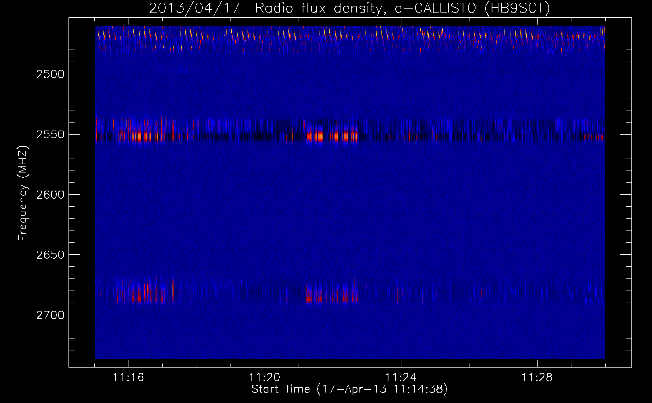Click the "Frequency (MHZ)" y-axis label

[x=23, y=193]
